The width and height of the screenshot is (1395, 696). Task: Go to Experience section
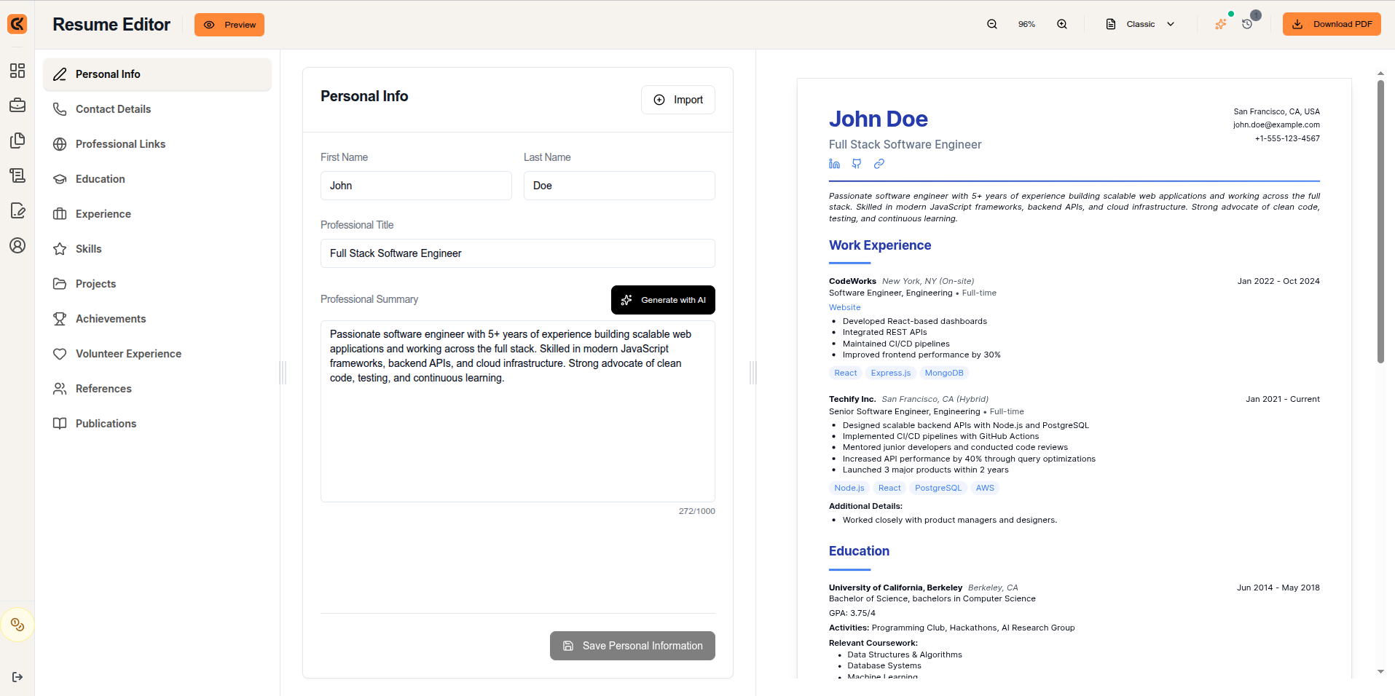coord(157,214)
